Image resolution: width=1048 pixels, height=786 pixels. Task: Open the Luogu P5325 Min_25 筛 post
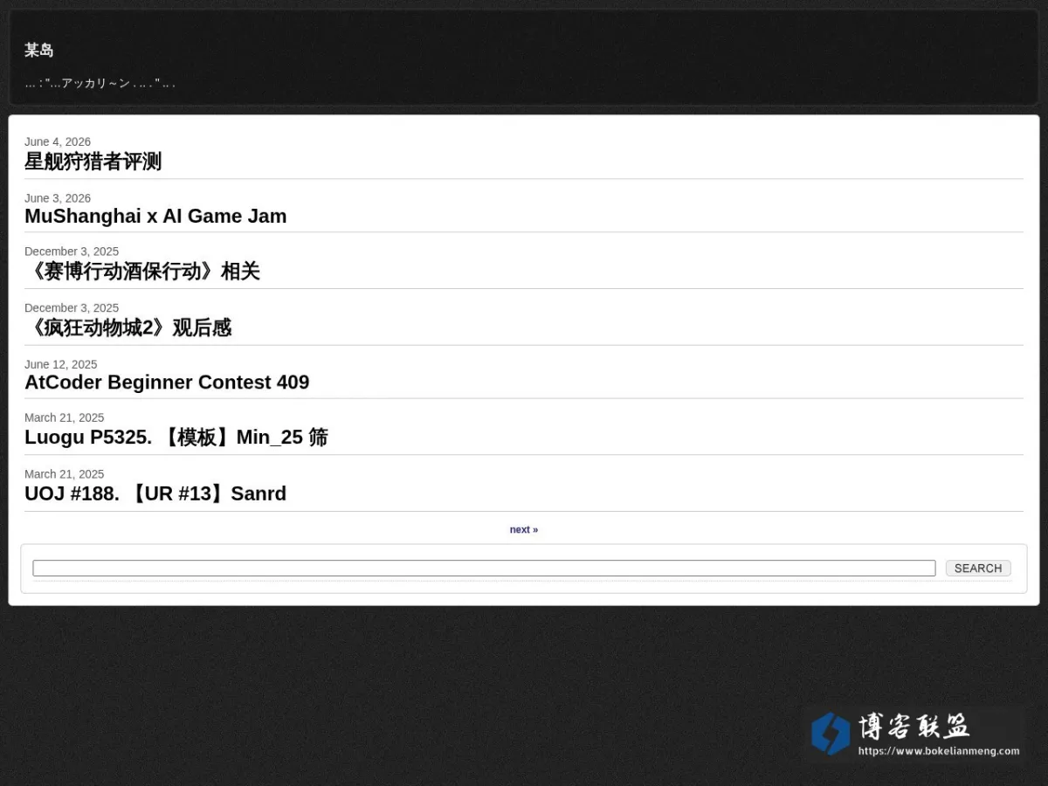click(x=176, y=438)
